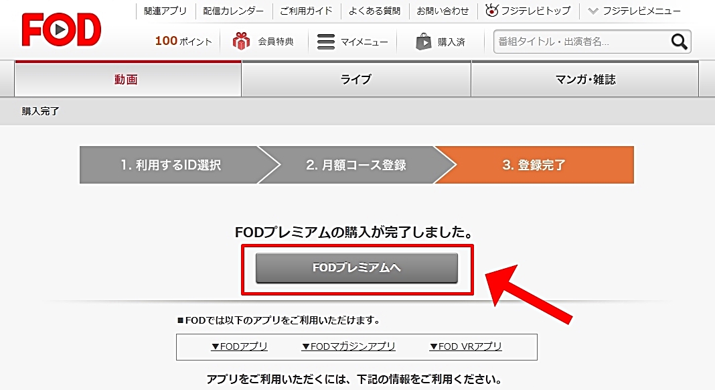Open the hamburger My Menu icon
This screenshot has height=390, width=715.
pyautogui.click(x=326, y=42)
